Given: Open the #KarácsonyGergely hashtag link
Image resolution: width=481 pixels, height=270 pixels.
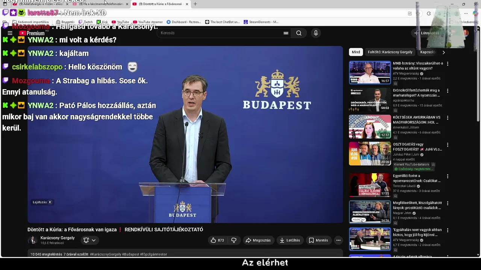Looking at the screenshot, I should [x=106, y=254].
